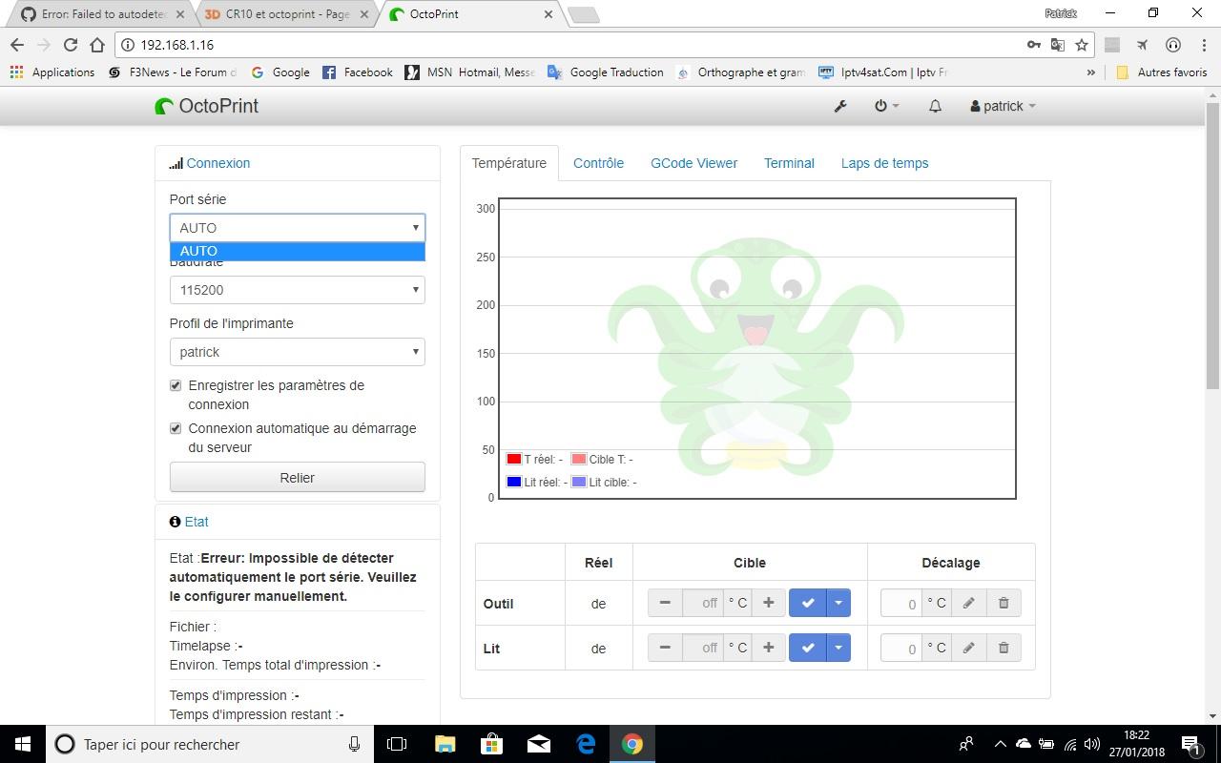This screenshot has width=1221, height=763.
Task: Open the Mail app from taskbar
Action: click(539, 744)
